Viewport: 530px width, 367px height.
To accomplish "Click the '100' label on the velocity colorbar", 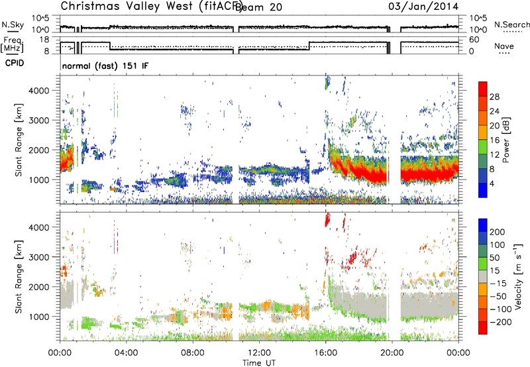I will (x=498, y=244).
